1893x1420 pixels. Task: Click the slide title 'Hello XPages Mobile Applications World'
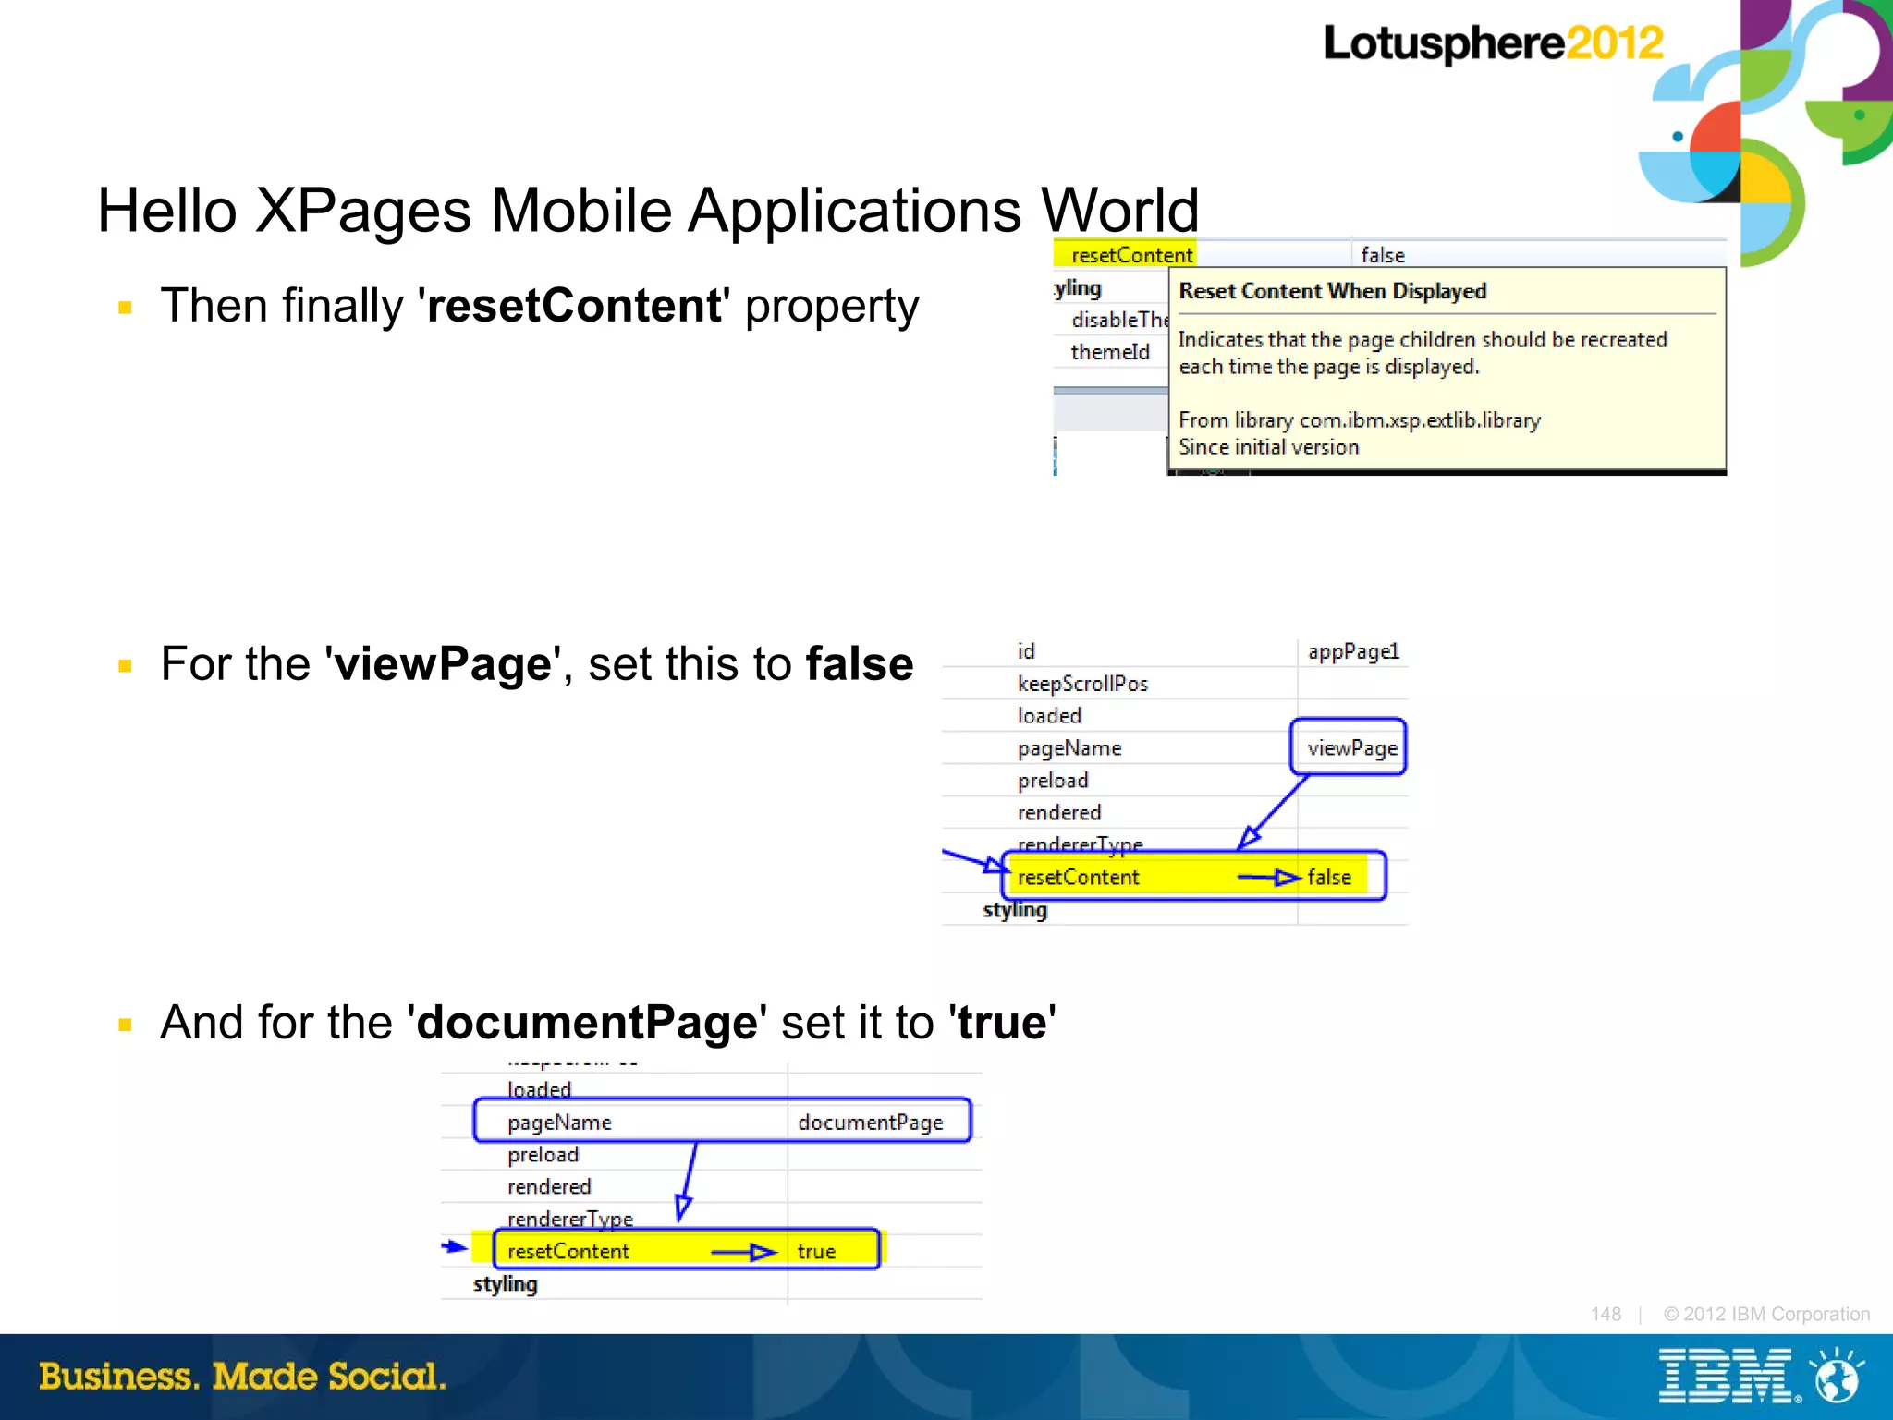click(648, 211)
